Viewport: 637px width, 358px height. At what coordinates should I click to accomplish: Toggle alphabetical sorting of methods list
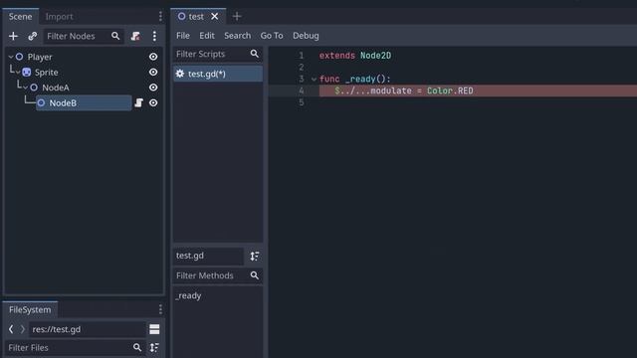[255, 257]
